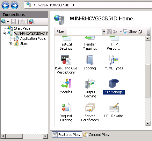Switch to Content View tab

(96, 135)
